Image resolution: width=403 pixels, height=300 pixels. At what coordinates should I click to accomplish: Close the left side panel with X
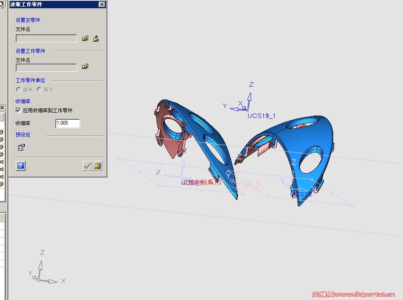(x=2, y=107)
